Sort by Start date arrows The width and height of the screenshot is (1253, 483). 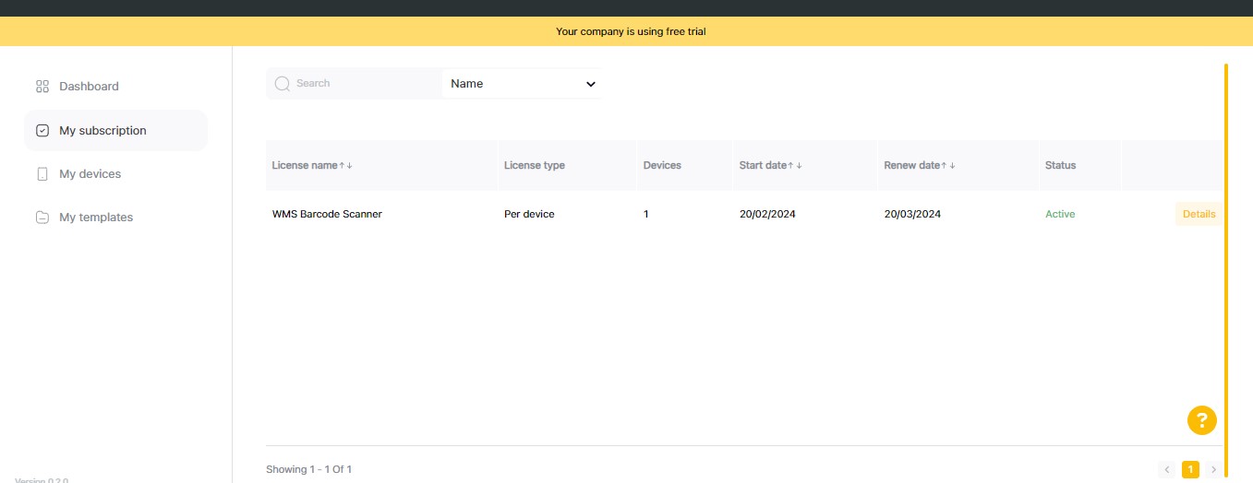794,166
